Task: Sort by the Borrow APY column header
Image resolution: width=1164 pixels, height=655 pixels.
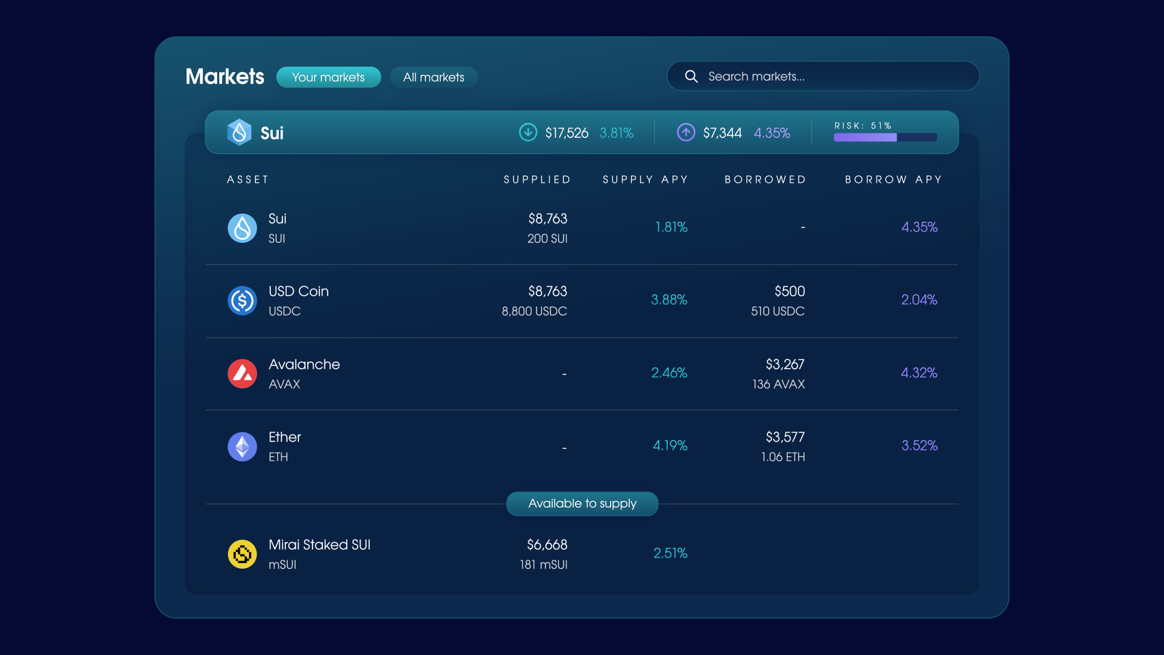Action: click(x=893, y=179)
